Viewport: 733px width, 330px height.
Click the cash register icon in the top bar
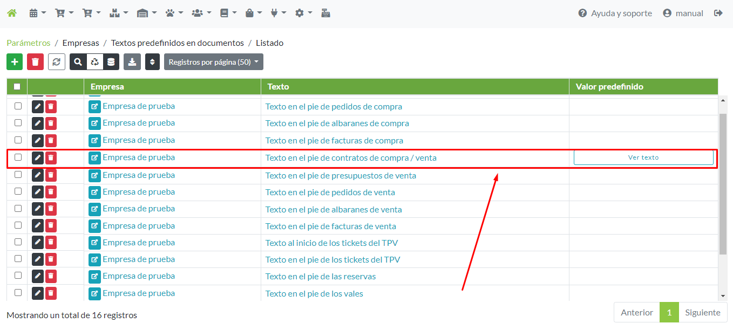[325, 13]
